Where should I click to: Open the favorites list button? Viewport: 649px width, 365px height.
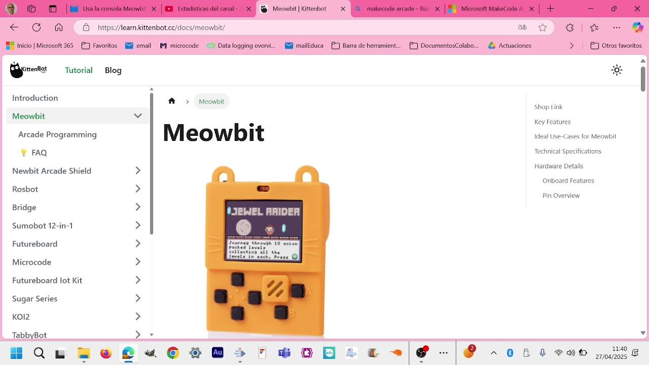point(594,27)
